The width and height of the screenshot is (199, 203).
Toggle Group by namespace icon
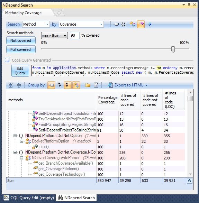pos(67,85)
